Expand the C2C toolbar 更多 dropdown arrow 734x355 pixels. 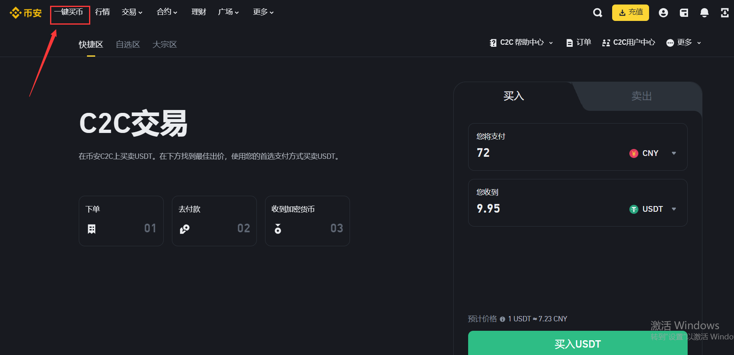pyautogui.click(x=699, y=43)
